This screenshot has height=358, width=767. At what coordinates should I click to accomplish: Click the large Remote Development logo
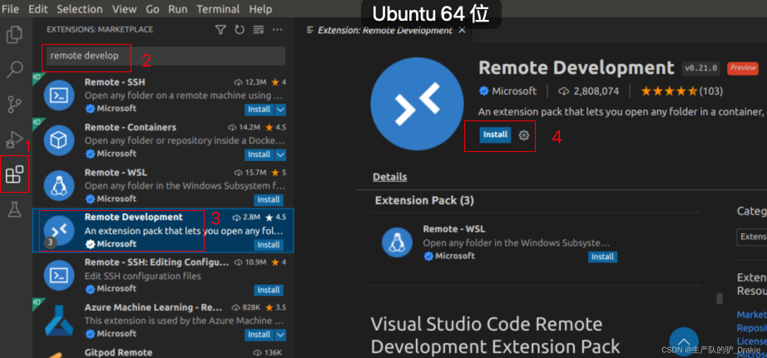417,104
